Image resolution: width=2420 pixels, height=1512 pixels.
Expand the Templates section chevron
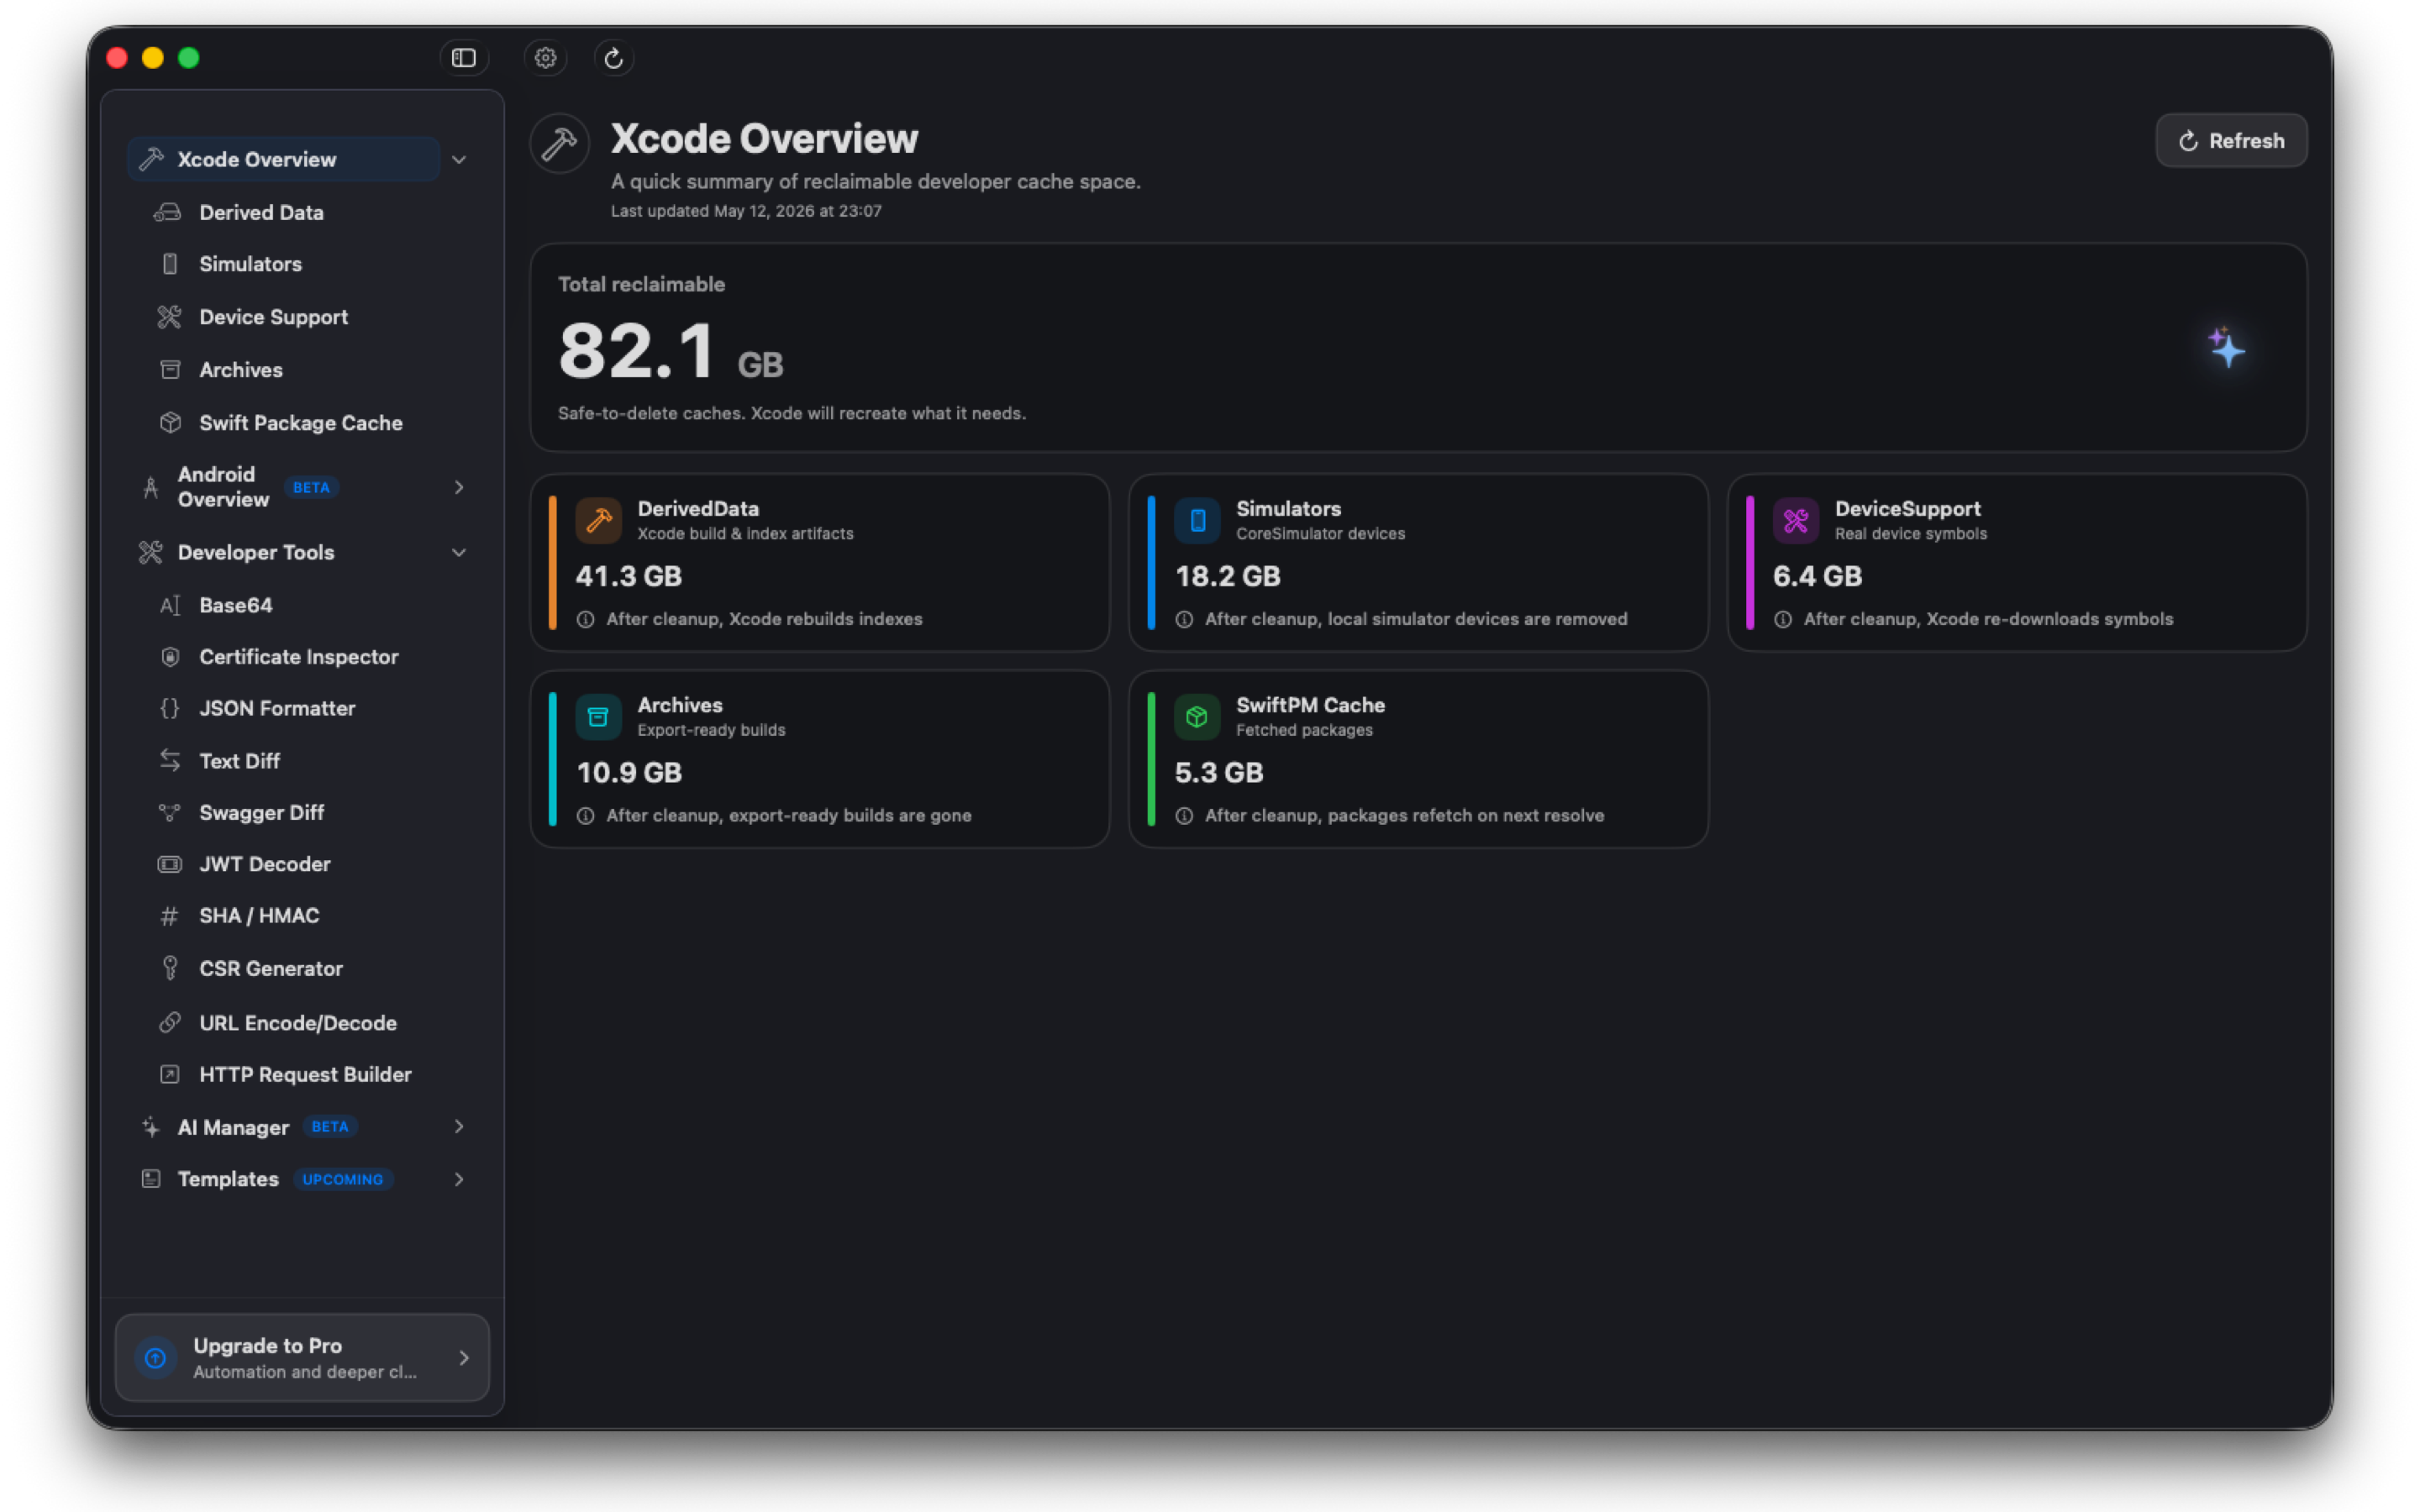(459, 1179)
